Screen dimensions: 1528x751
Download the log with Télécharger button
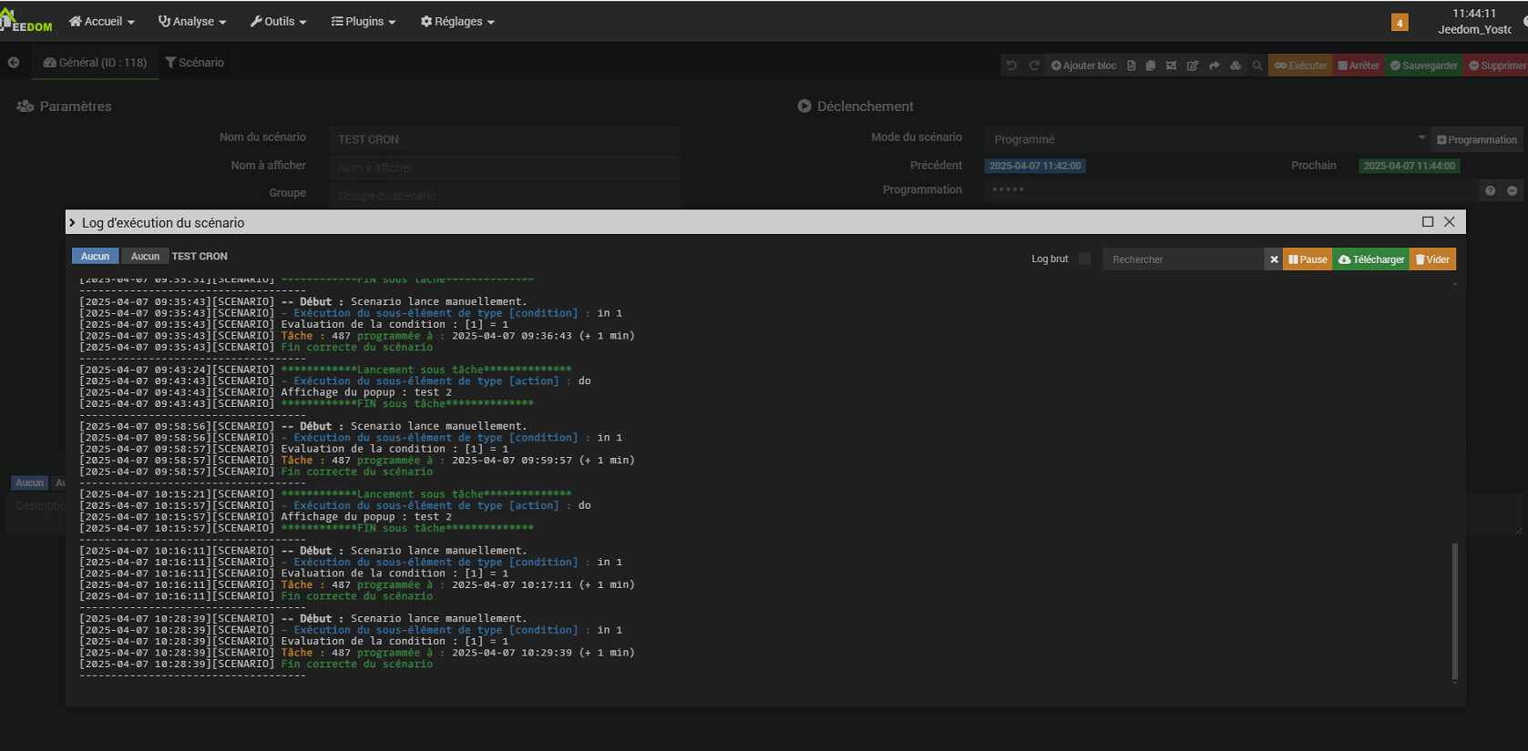1371,259
